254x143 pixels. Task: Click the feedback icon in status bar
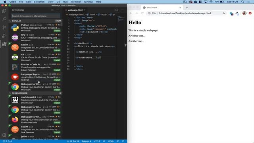118,141
